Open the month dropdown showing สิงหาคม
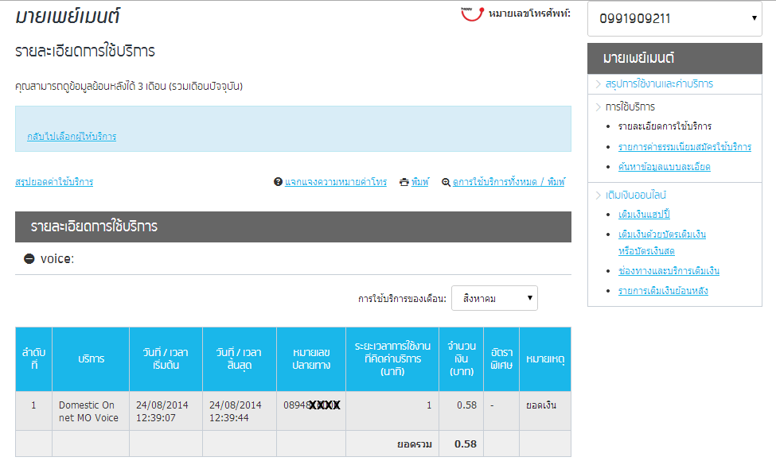This screenshot has width=776, height=461. (x=494, y=298)
